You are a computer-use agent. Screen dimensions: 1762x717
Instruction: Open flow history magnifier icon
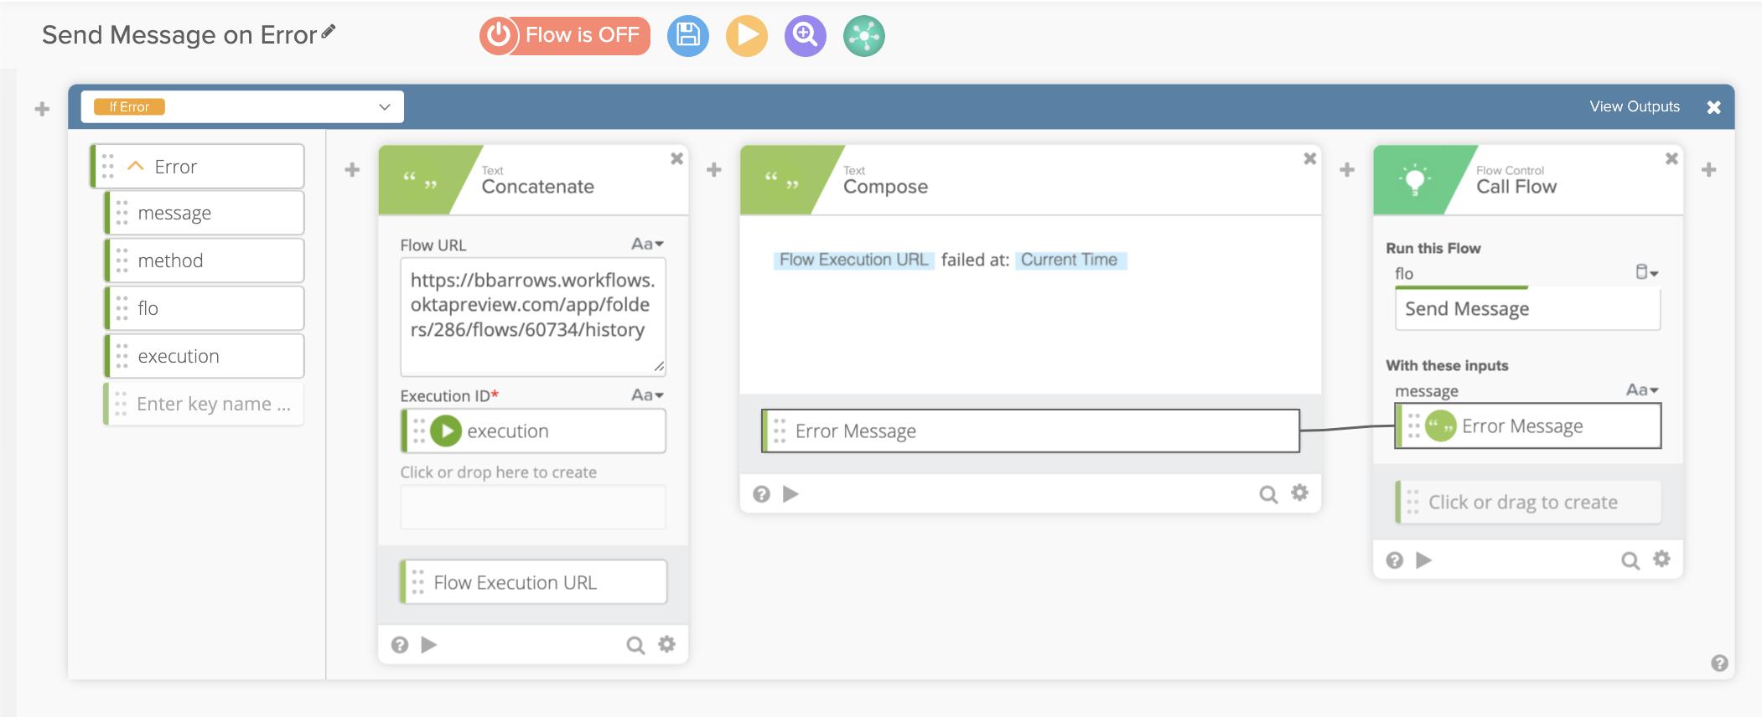[805, 36]
